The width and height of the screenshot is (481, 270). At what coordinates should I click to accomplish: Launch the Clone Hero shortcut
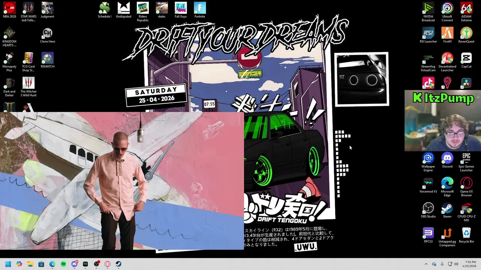[47, 35]
